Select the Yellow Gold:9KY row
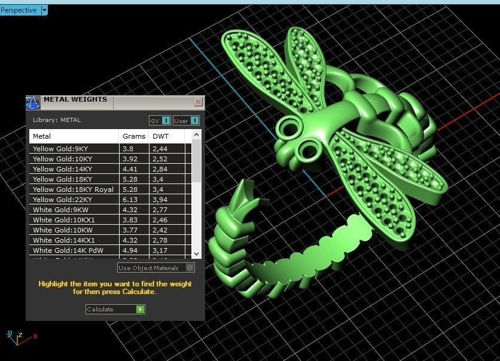Image resolution: width=500 pixels, height=361 pixels. pyautogui.click(x=110, y=149)
